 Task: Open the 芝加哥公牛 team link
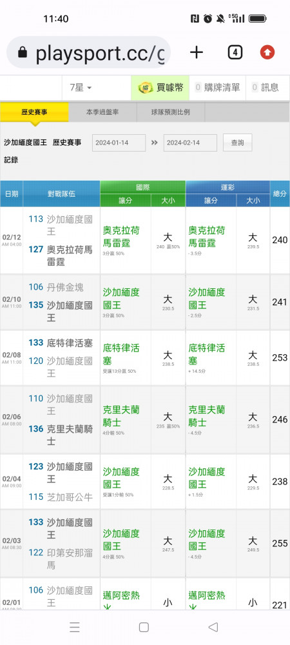(x=70, y=497)
